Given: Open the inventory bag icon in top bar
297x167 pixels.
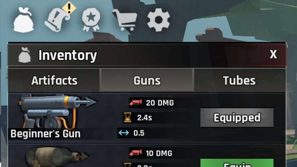Looking at the screenshot, I should [24, 20].
